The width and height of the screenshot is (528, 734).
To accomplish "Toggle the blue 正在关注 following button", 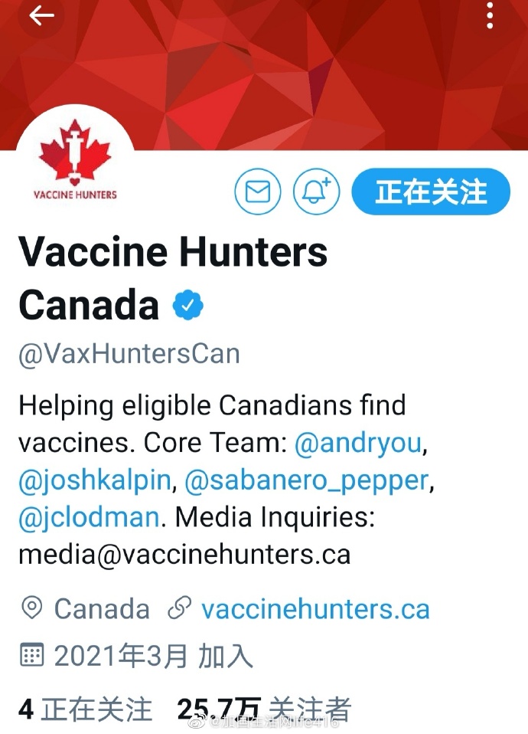I will [431, 192].
